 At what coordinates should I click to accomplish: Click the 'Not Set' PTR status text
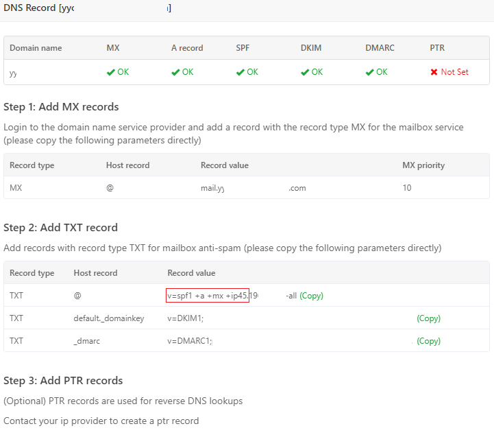pyautogui.click(x=454, y=72)
